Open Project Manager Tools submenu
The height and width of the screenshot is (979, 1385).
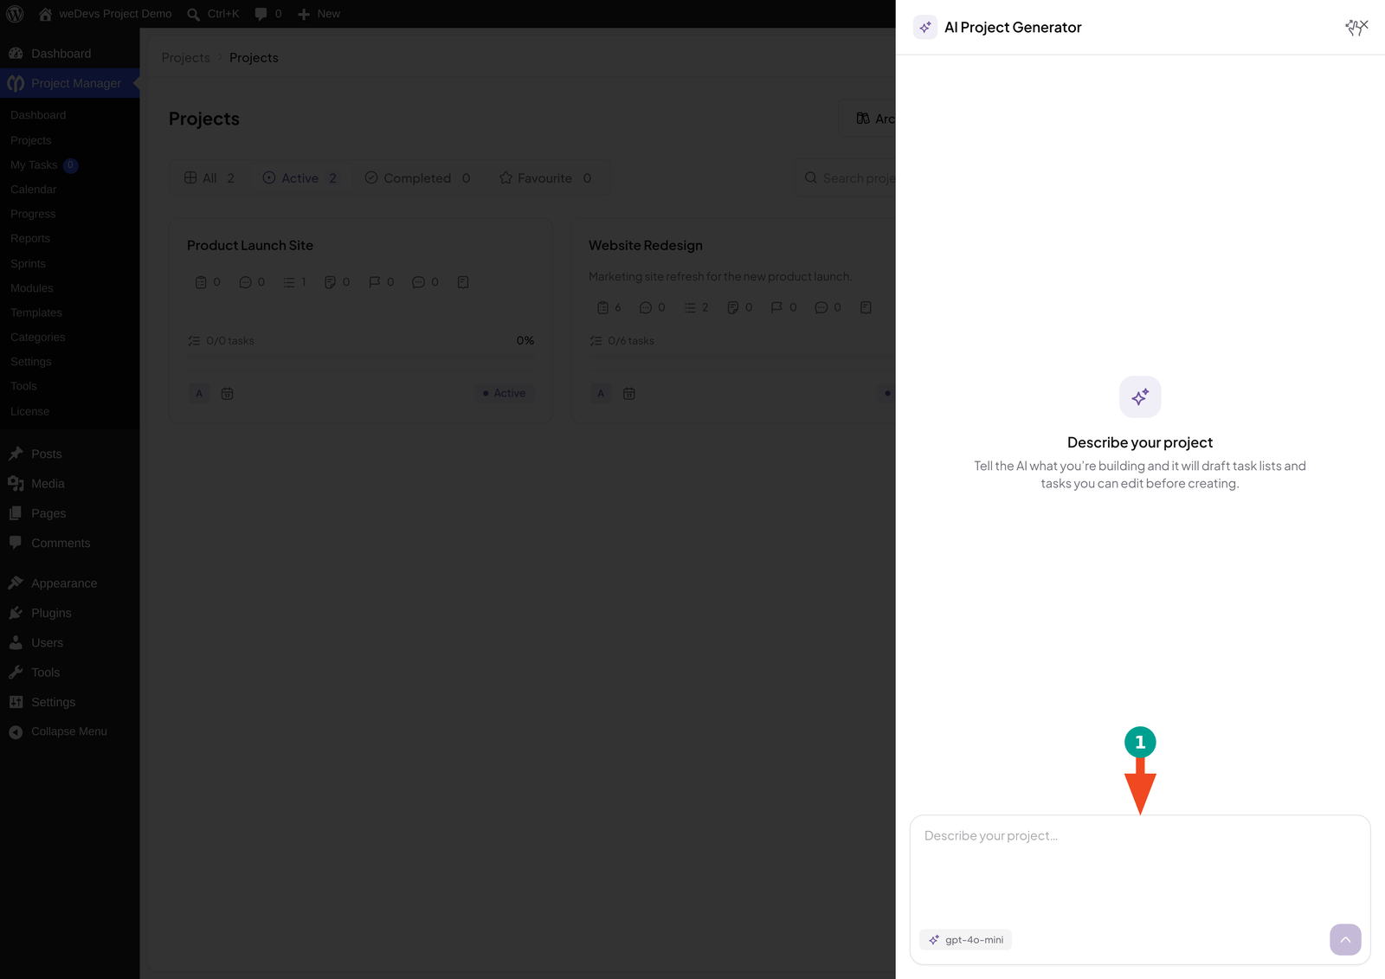coord(23,386)
